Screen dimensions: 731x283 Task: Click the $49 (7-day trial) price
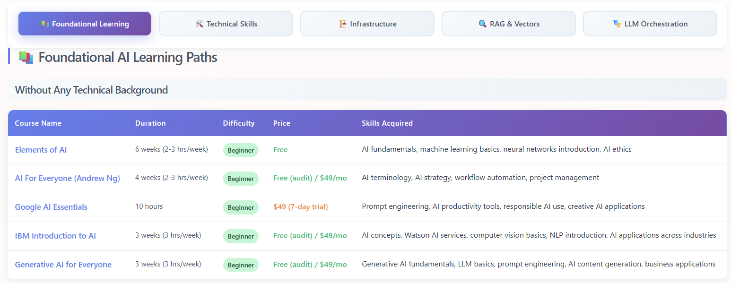(x=300, y=207)
